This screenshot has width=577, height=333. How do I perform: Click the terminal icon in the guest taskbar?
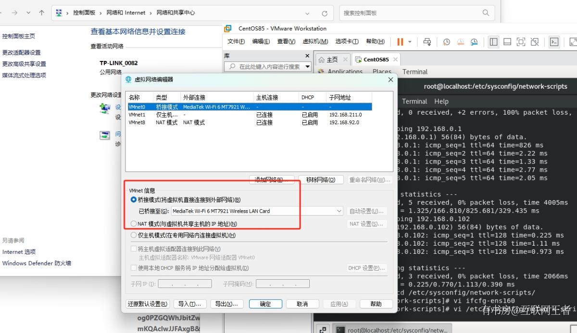click(x=340, y=330)
